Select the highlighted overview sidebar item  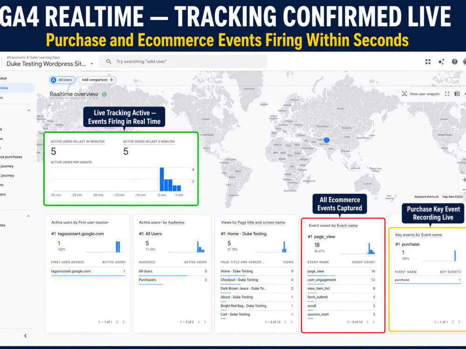coord(17,88)
